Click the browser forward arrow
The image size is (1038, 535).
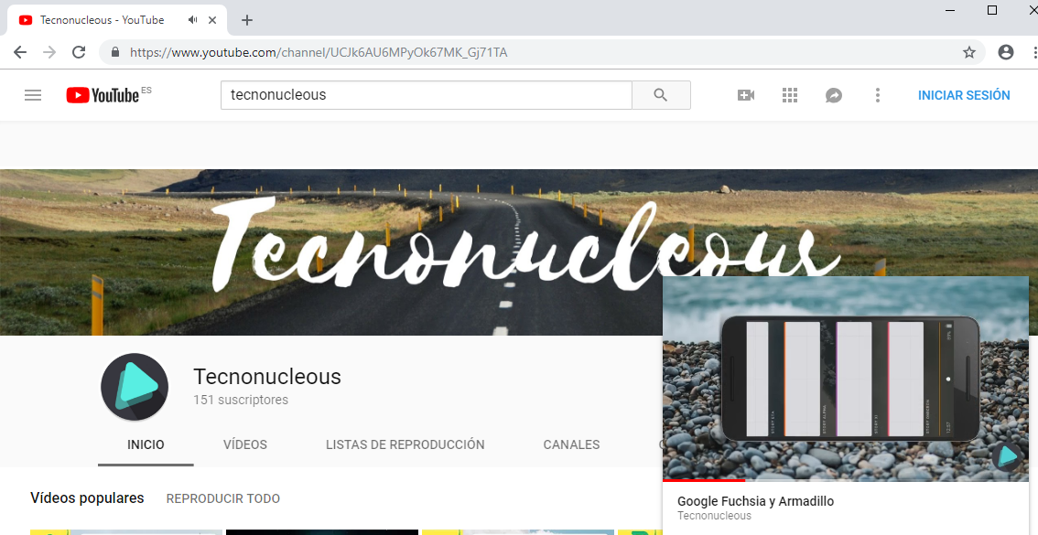[49, 52]
